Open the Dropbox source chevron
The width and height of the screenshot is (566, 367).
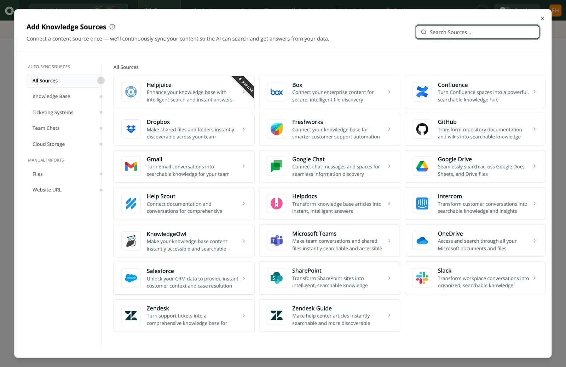(244, 129)
